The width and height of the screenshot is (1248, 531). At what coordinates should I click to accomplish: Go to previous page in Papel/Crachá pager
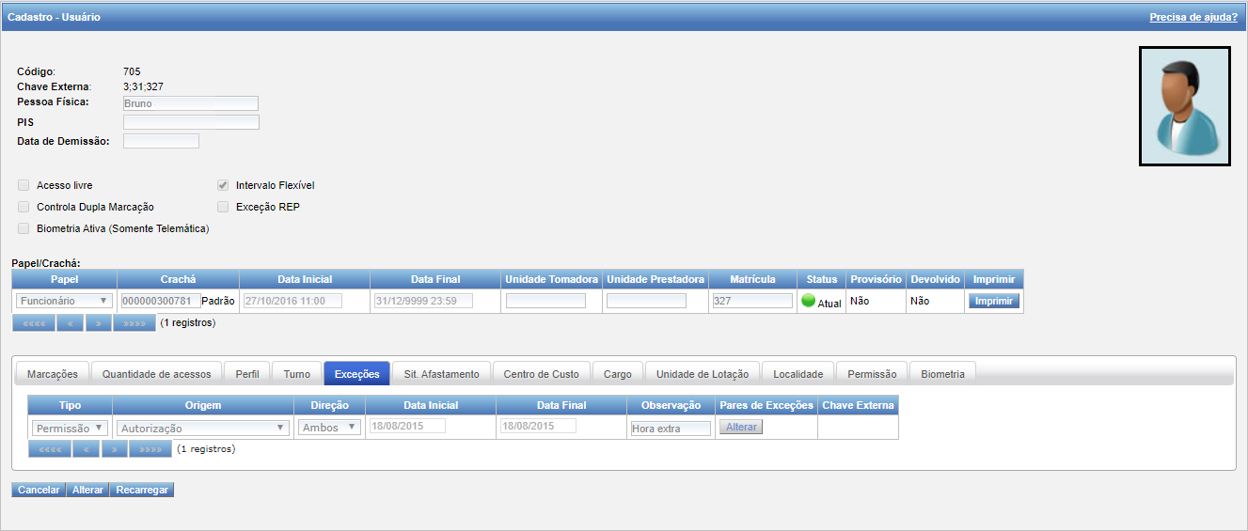tap(70, 323)
